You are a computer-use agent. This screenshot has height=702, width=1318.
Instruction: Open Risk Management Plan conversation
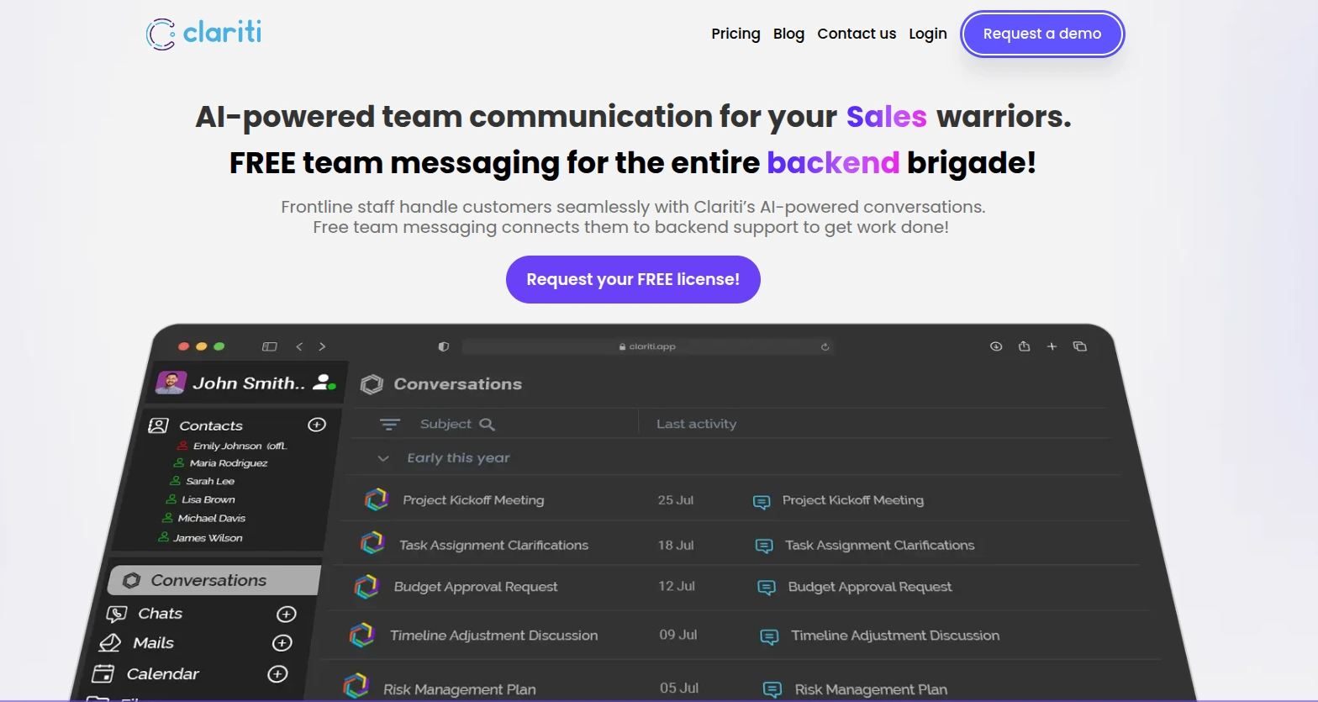coord(459,689)
